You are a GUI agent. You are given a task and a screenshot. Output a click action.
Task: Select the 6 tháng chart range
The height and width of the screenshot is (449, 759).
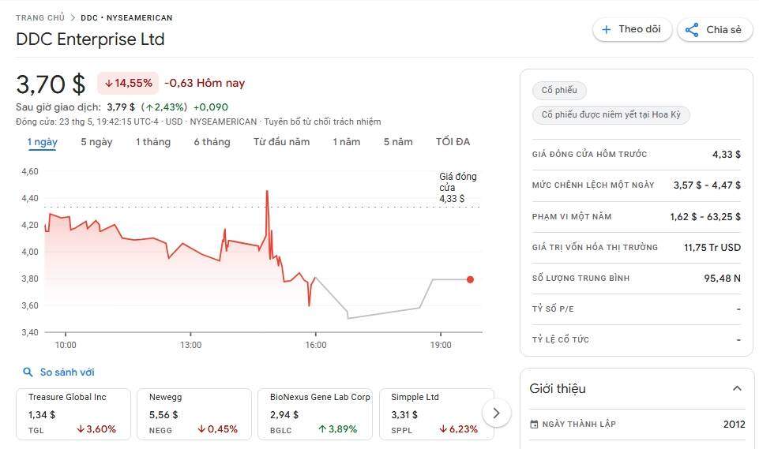(212, 142)
